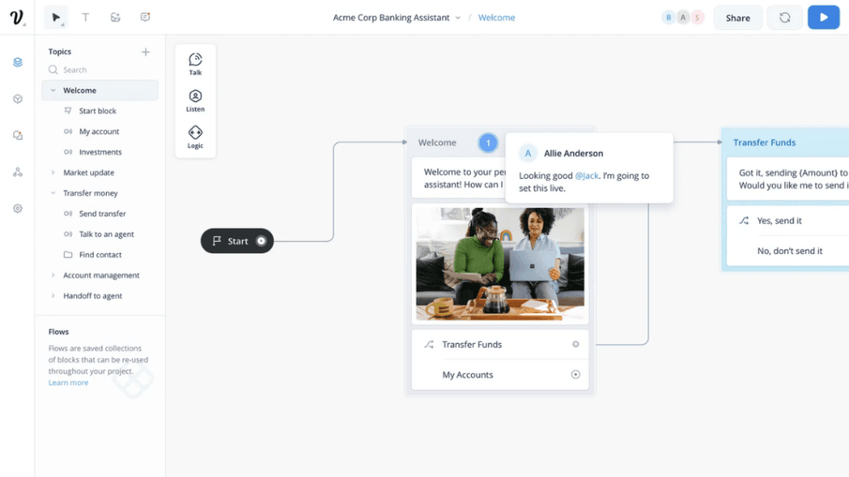Open the Find contact folder

click(100, 255)
